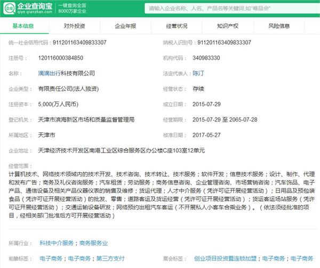This screenshot has width=320, height=268.
Task: Open the 商务服务业 industry link
Action: 93,243
